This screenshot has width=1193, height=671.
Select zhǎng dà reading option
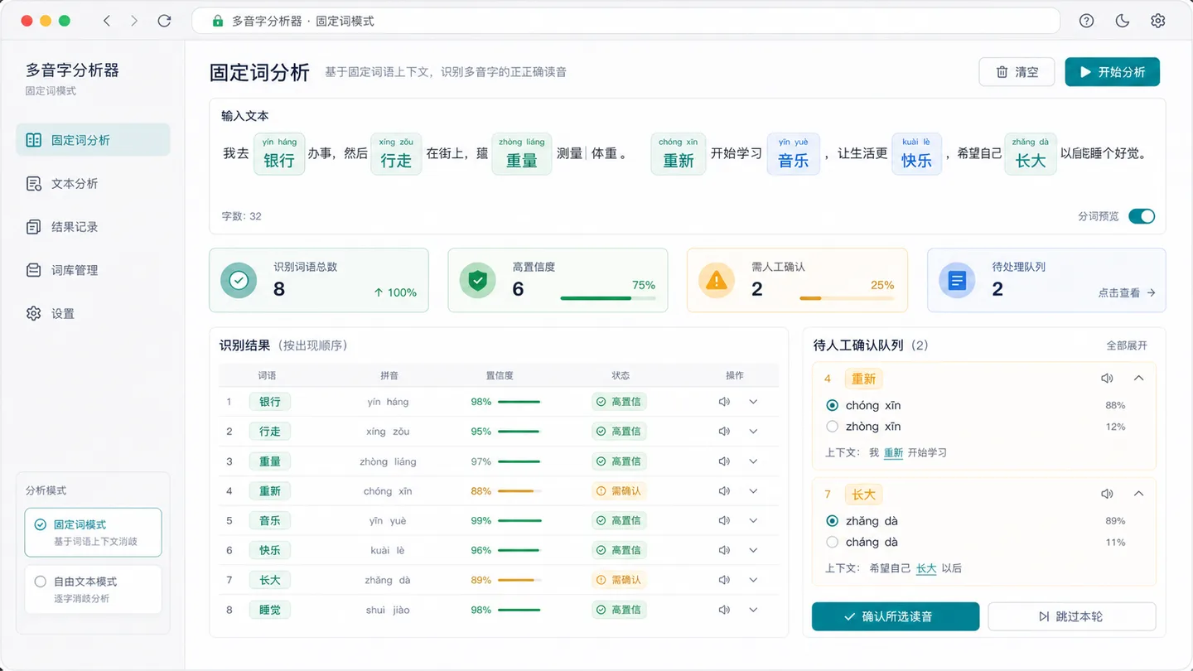(833, 521)
